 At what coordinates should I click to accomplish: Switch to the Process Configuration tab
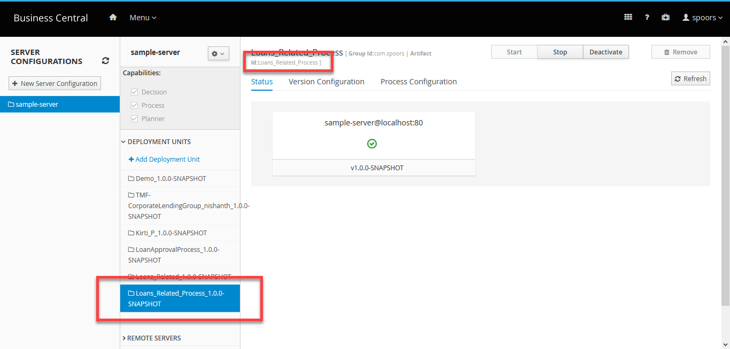418,82
